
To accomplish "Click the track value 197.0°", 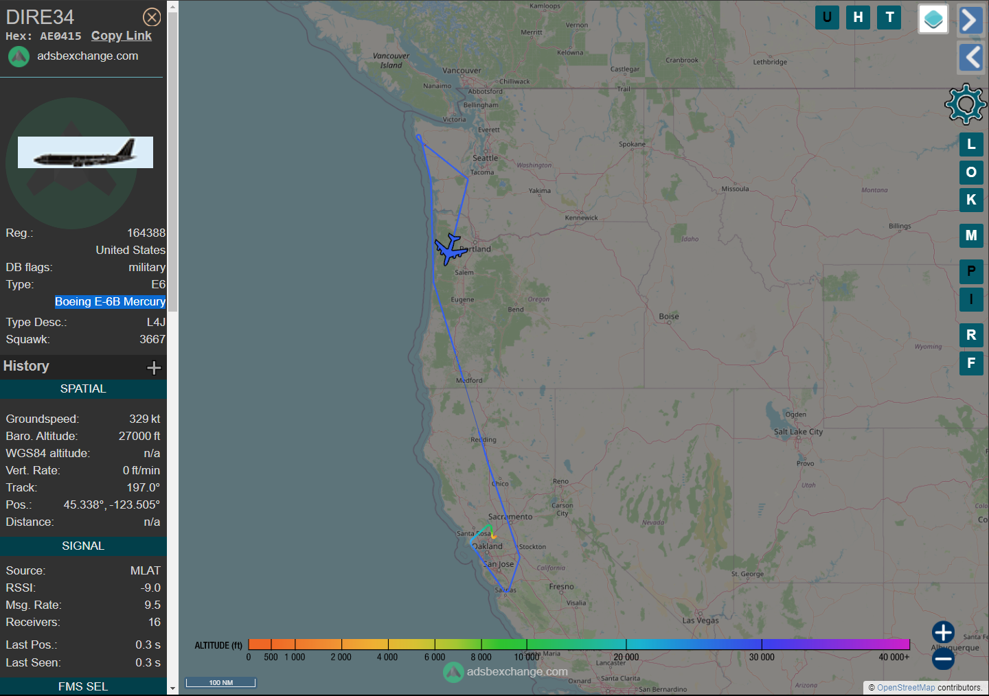I will pyautogui.click(x=144, y=488).
